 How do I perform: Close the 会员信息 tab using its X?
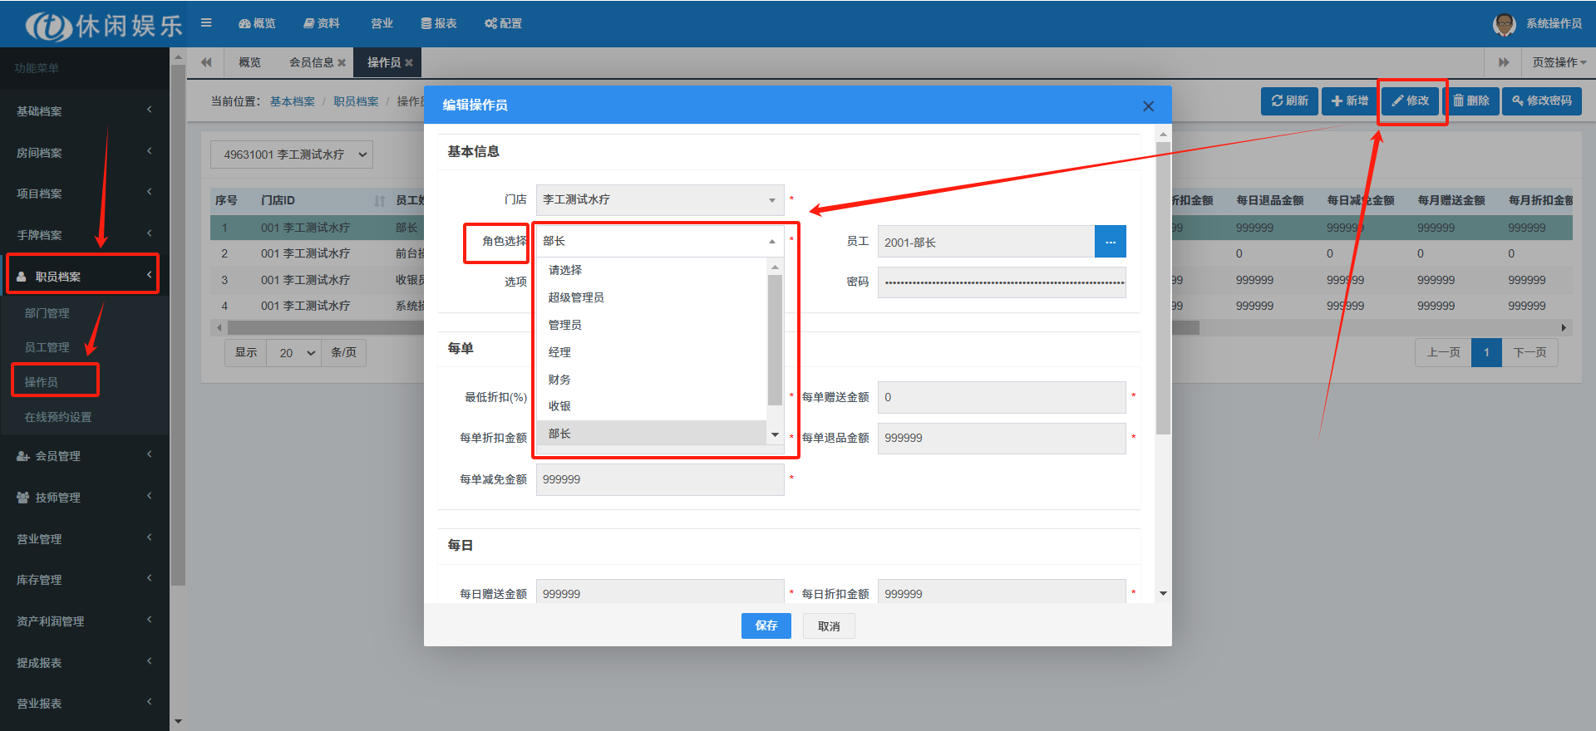pyautogui.click(x=342, y=62)
